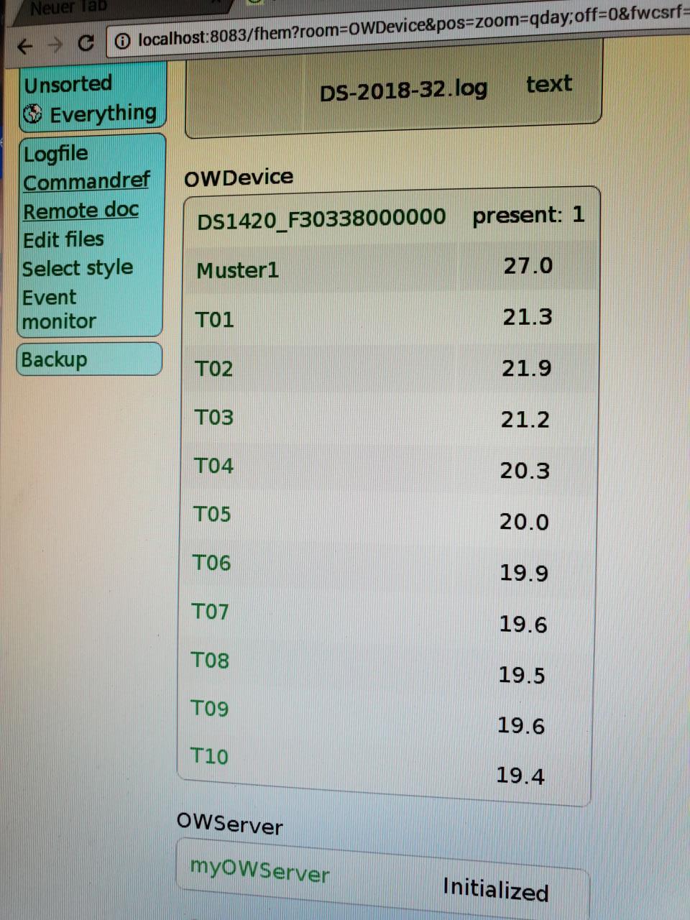Click T09 temperature 19.6

click(521, 726)
